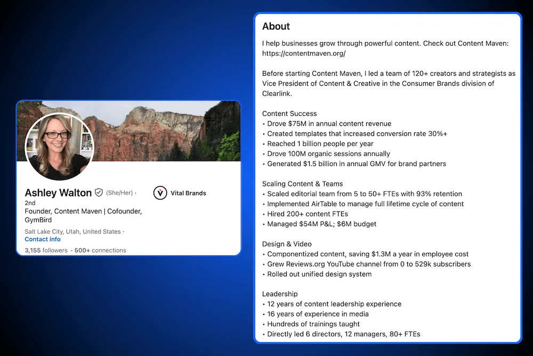Click the Content Success subheading

tap(289, 113)
